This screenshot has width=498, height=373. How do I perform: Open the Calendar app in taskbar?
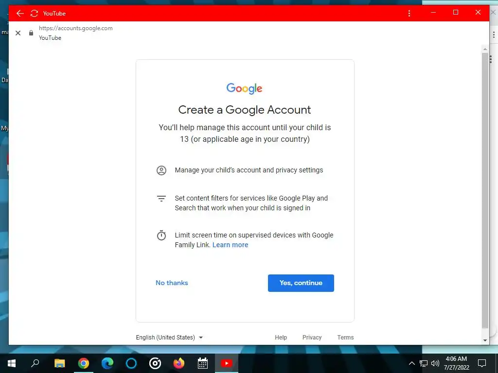203,363
